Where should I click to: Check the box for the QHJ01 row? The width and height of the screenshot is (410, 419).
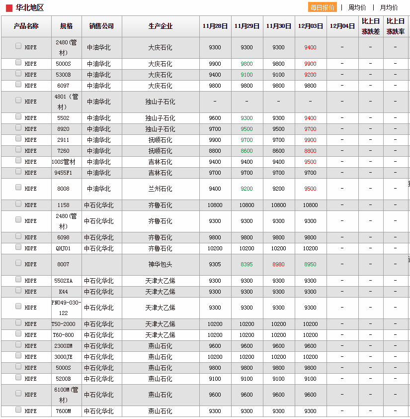pos(18,247)
